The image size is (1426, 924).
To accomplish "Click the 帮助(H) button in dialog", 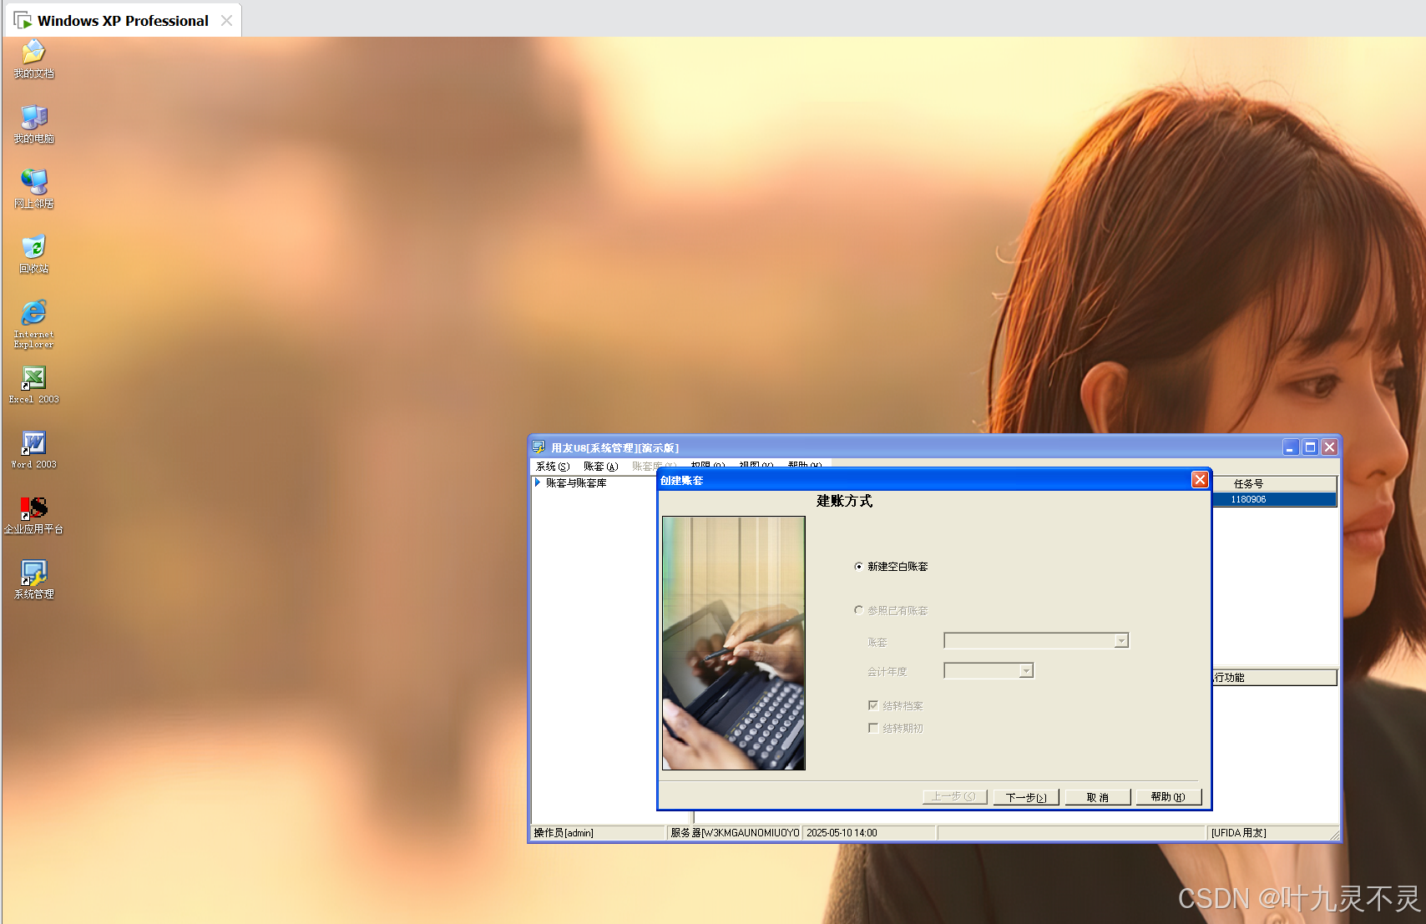I will pos(1169,797).
